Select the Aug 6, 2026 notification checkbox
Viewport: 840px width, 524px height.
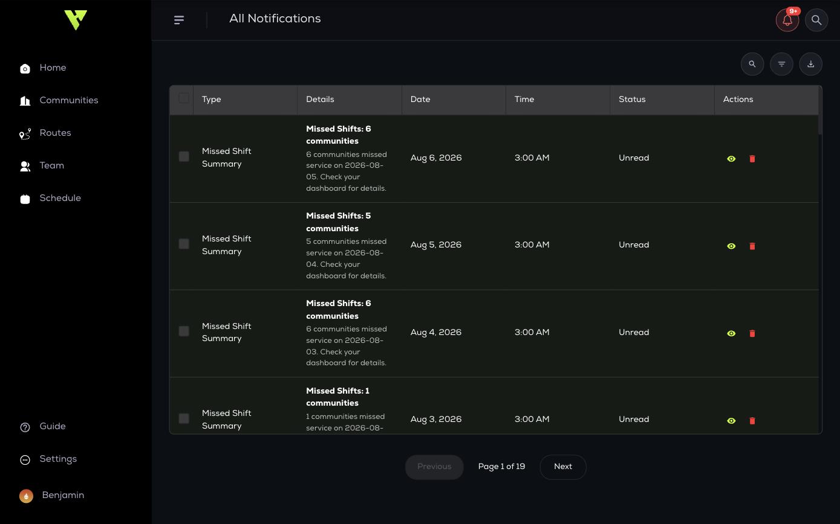pyautogui.click(x=184, y=156)
